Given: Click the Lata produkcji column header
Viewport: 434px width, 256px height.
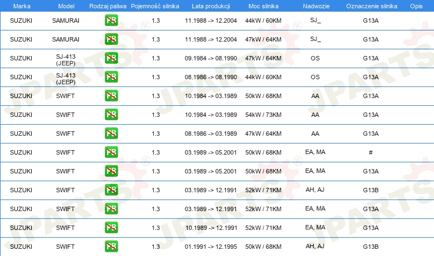Looking at the screenshot, I should point(211,6).
